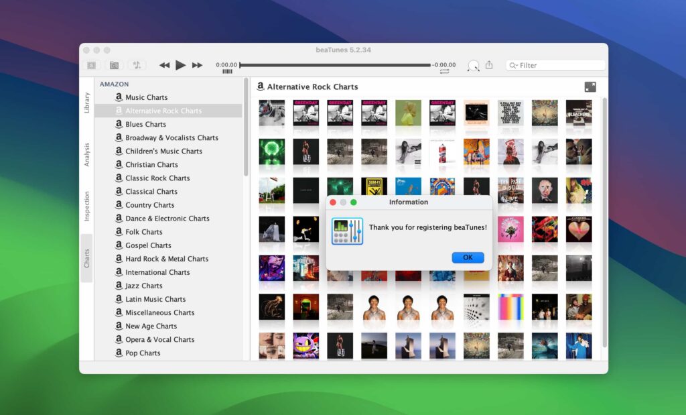Click the Amazon icon next to Jazz Charts

(x=118, y=286)
